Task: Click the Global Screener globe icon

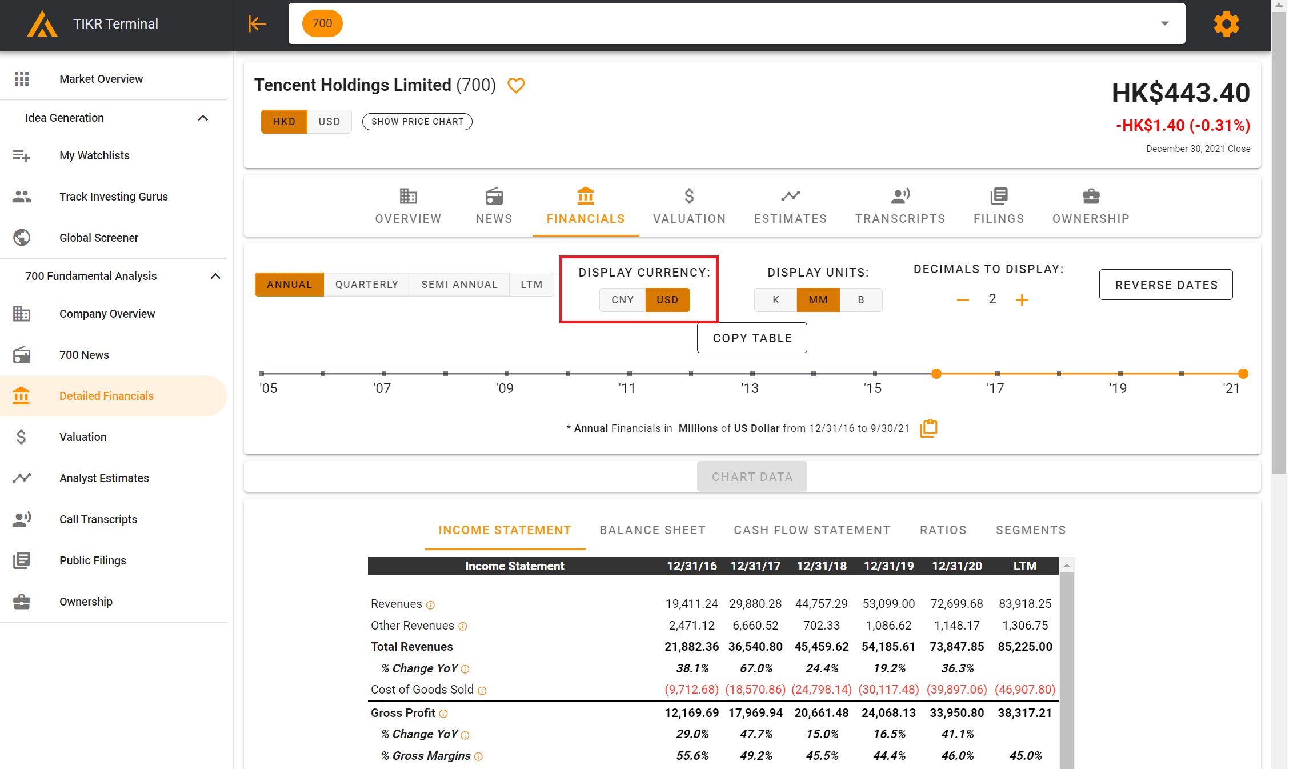Action: pos(22,238)
